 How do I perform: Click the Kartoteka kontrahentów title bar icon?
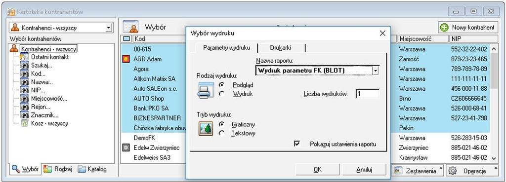(11, 12)
